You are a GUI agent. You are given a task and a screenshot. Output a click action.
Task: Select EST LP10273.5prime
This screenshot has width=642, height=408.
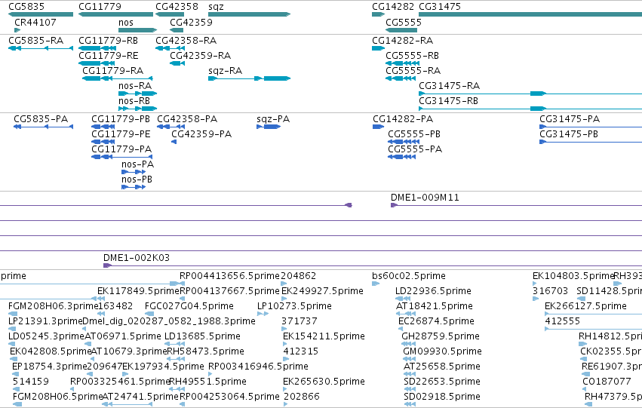click(294, 306)
